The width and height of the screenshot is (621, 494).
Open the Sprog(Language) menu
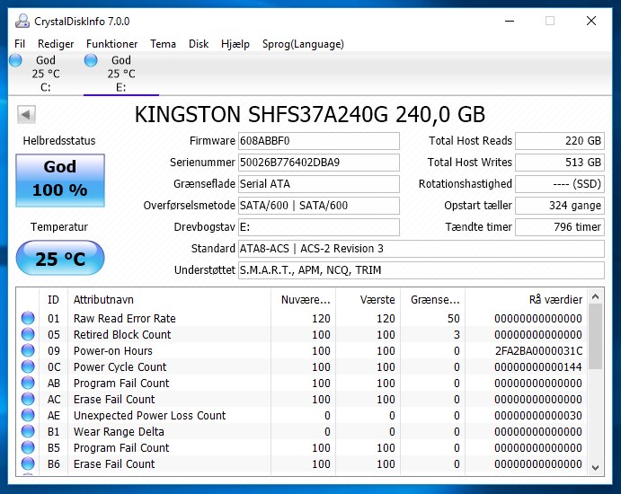point(303,44)
